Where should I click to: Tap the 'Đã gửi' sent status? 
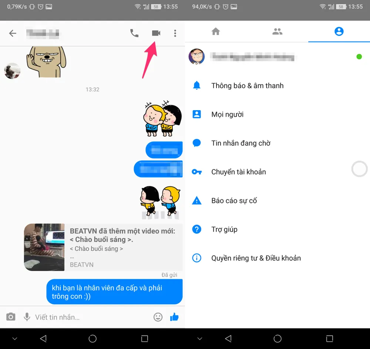169,275
